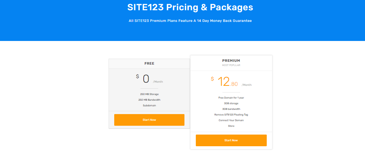Click the SITE123 Pricing & Packages heading
Screen dimensions: 365x160
pos(190,7)
